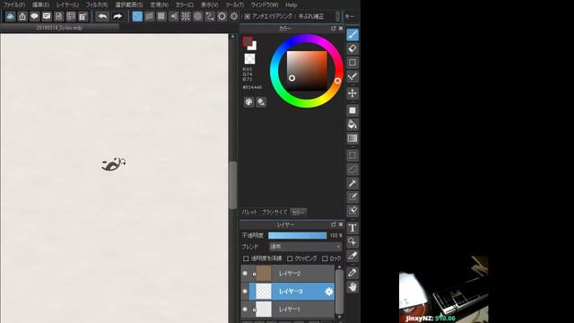
Task: Select the Select Pen tool
Action: tap(352, 196)
